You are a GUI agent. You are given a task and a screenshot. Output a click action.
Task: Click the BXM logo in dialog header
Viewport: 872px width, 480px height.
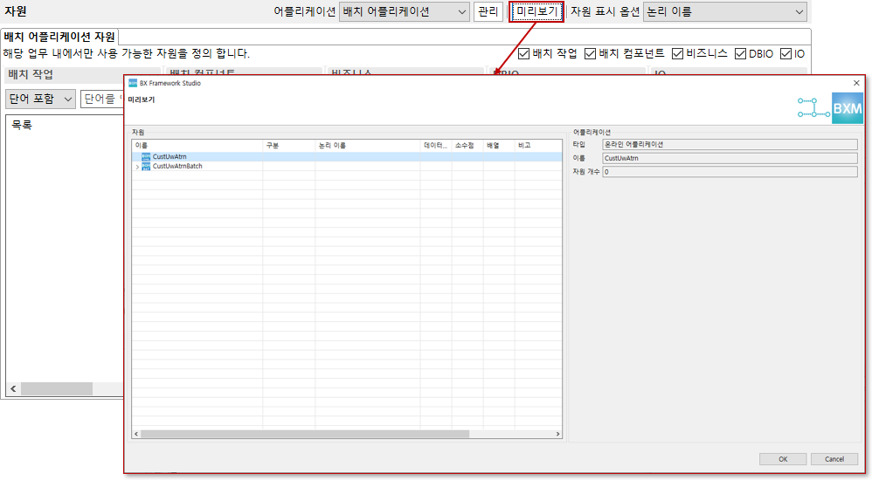click(x=847, y=108)
